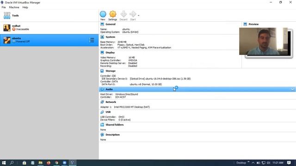
Task: Click the optical drive ubuntu iso entry
Action: coord(160,79)
